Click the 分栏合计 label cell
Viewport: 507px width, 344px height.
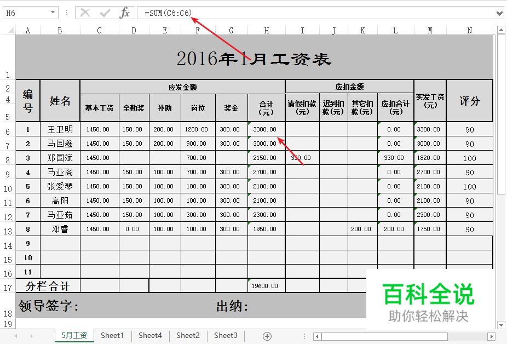click(x=48, y=286)
